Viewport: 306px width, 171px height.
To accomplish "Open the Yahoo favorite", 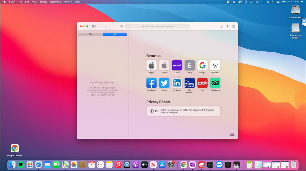I will pyautogui.click(x=177, y=65).
